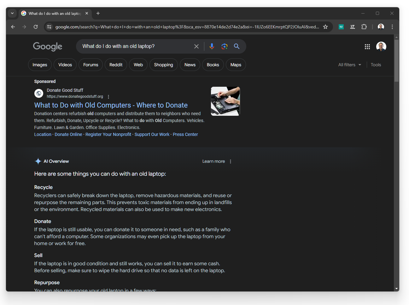Click the AI Overview sparkle icon
This screenshot has height=305, width=409.
point(38,161)
